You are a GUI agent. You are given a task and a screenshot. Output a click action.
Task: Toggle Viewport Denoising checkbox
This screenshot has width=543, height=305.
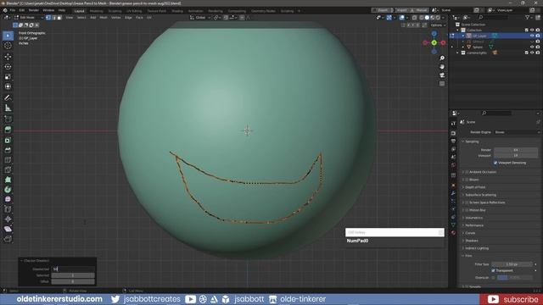495,163
